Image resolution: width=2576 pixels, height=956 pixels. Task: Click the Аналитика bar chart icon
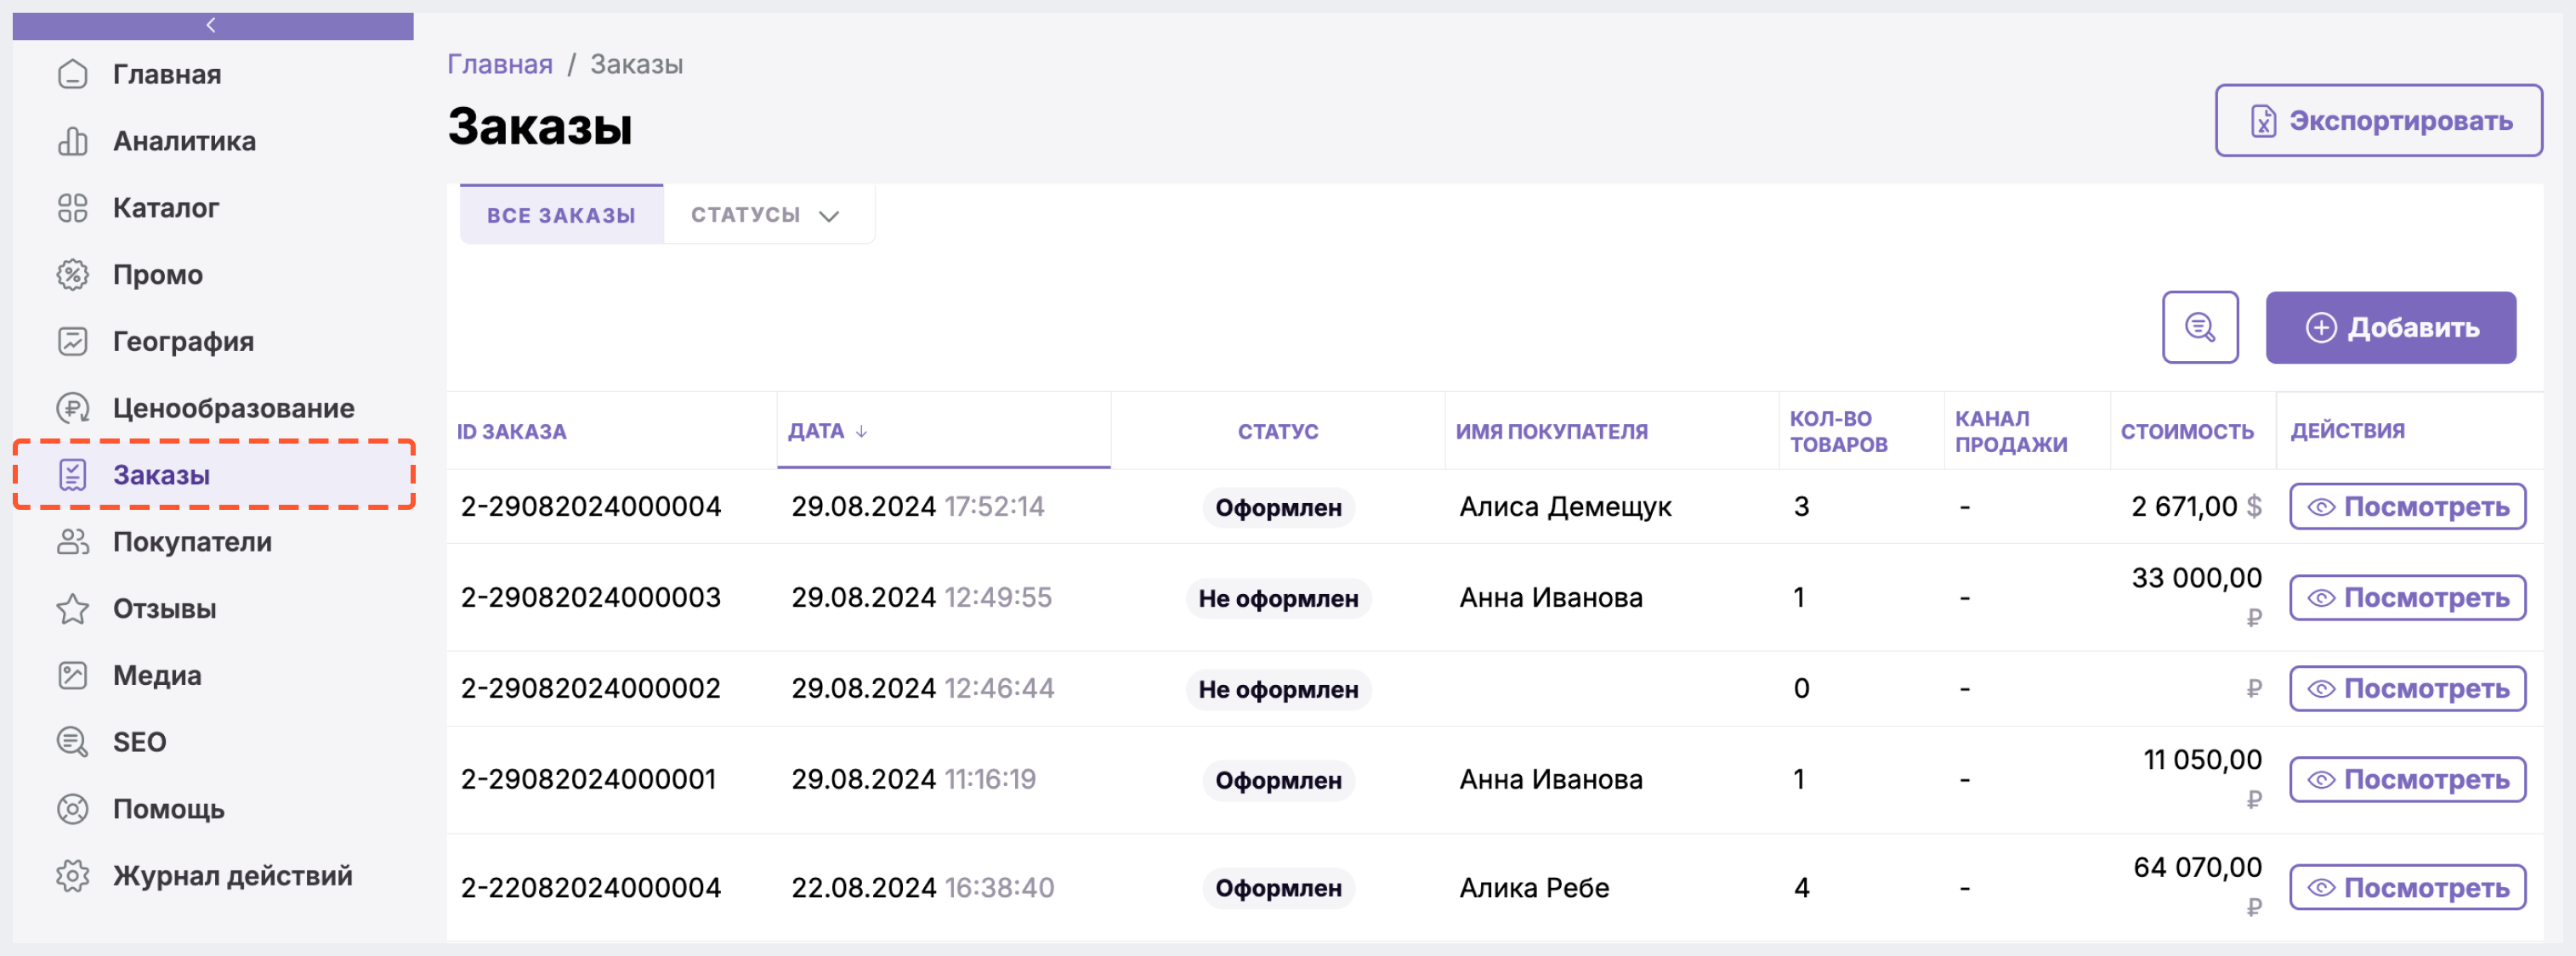tap(72, 141)
